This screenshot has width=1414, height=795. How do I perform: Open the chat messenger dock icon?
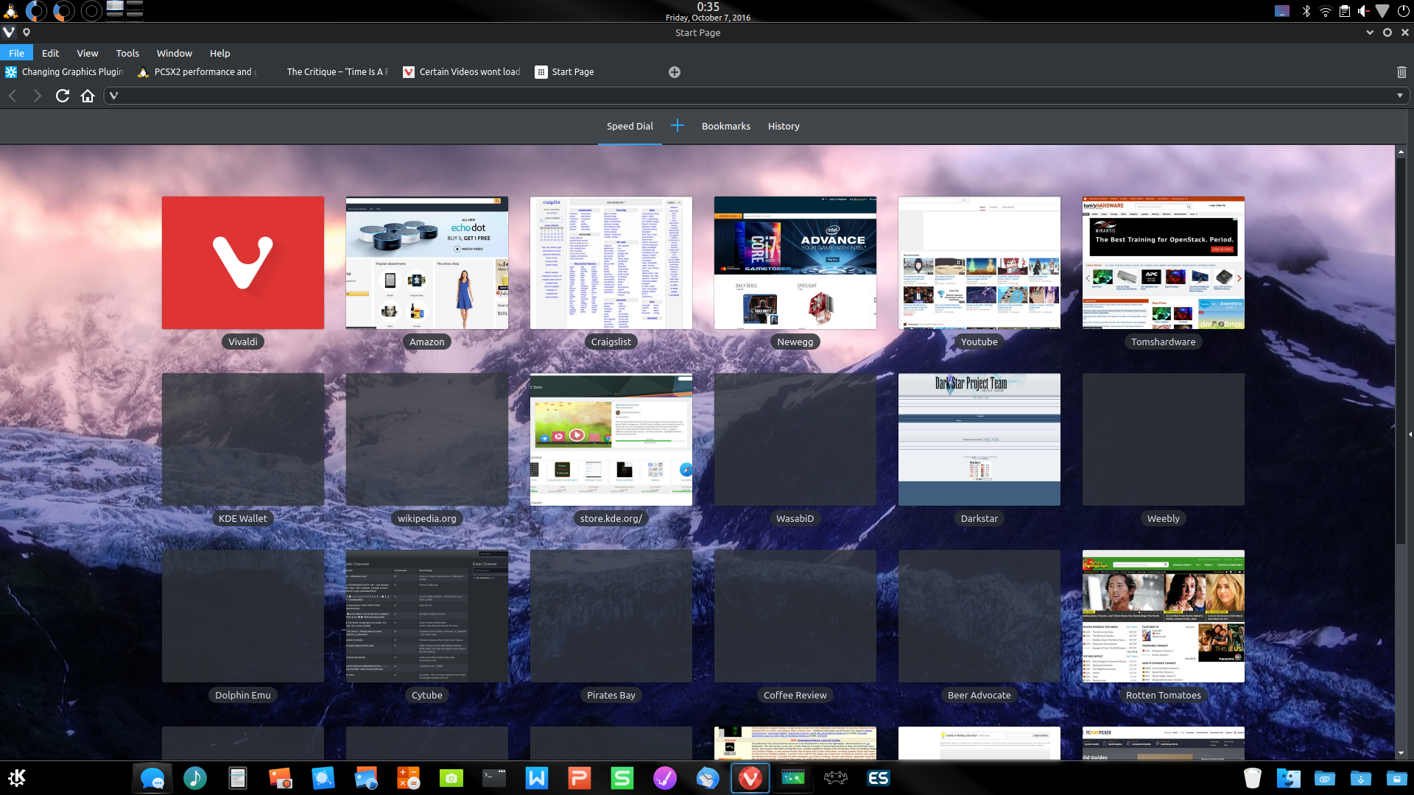point(152,778)
